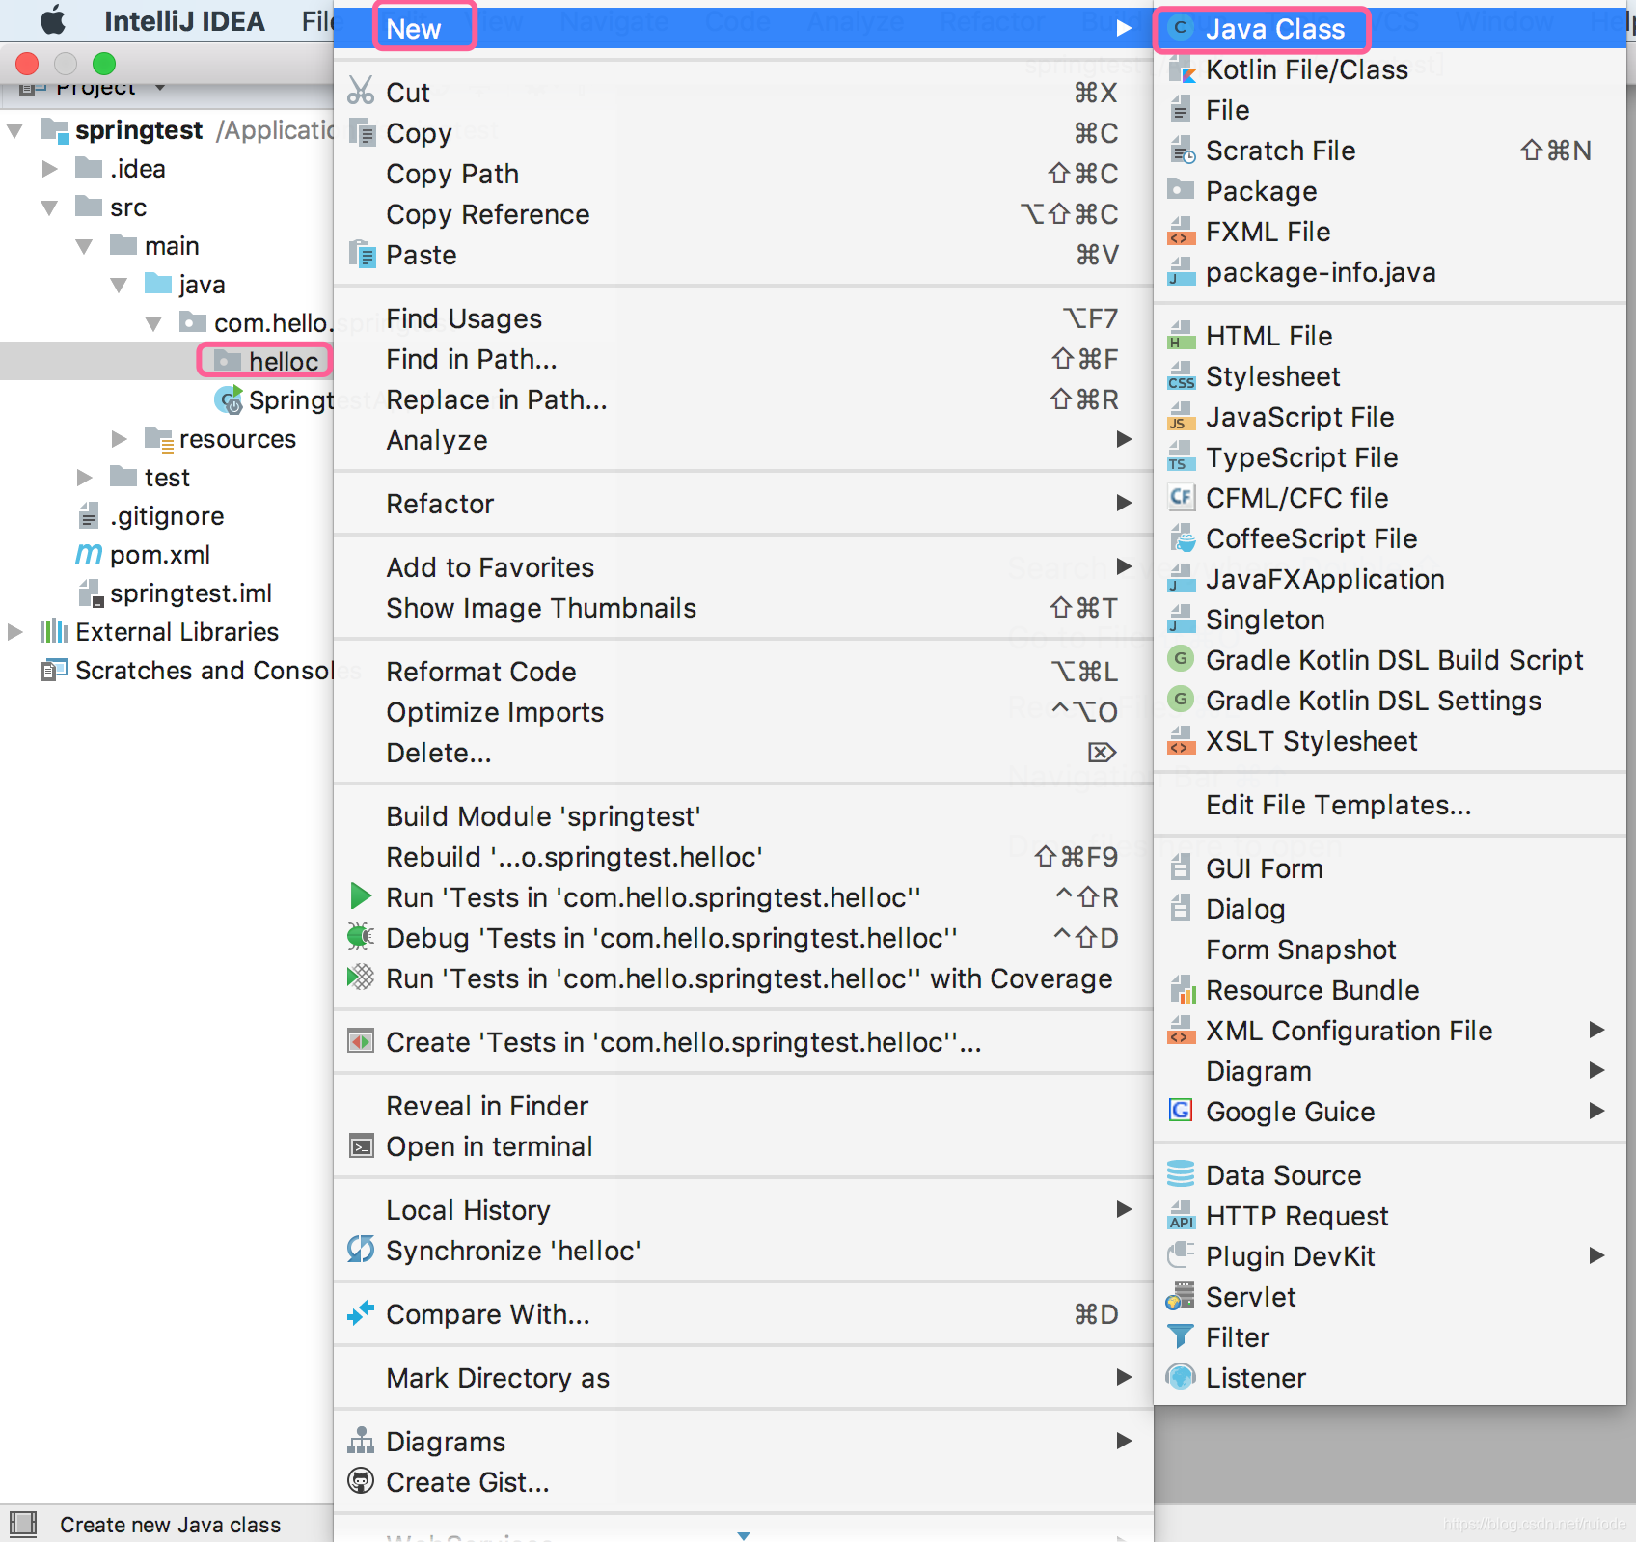This screenshot has height=1542, width=1636.
Task: Click the green Run tests arrow icon
Action: (x=361, y=896)
